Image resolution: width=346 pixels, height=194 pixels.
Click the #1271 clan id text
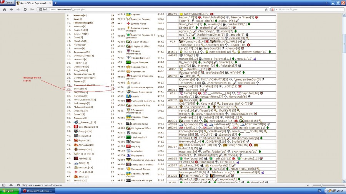click(x=121, y=19)
